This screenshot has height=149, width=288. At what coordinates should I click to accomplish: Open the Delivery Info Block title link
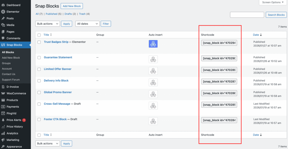point(56,81)
